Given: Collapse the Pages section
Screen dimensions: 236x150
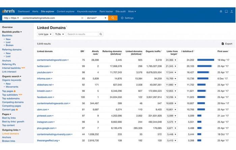Looking at the screenshot, I should (6, 114).
